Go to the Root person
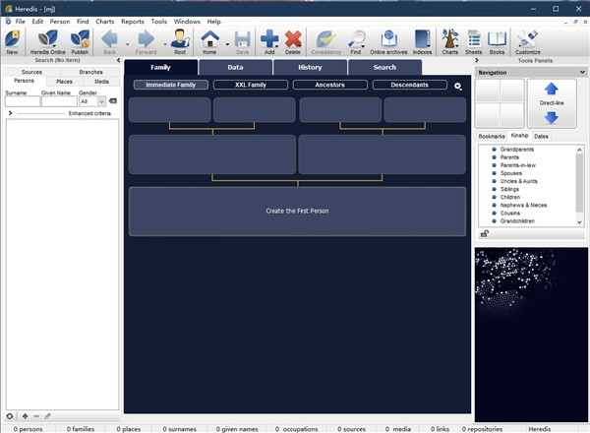 180,41
